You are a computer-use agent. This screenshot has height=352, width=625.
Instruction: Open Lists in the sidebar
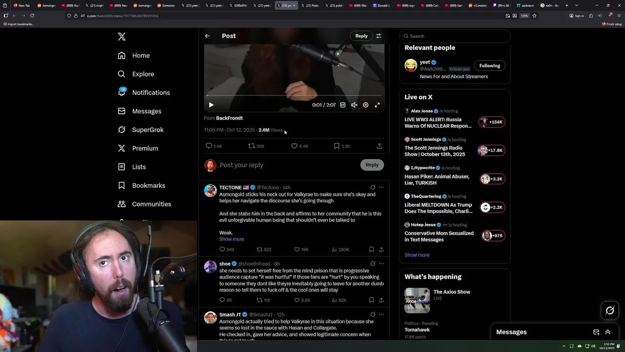132,167
